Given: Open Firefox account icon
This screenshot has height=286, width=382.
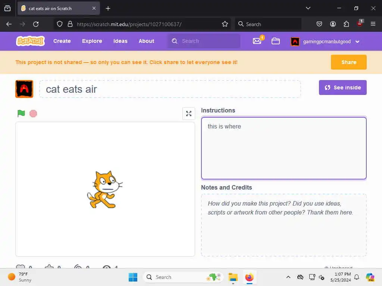Looking at the screenshot, I should pos(333,24).
